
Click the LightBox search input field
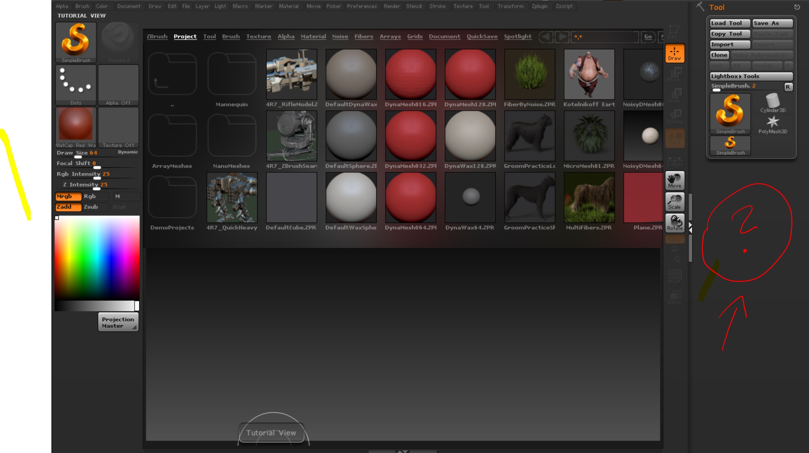coord(605,37)
